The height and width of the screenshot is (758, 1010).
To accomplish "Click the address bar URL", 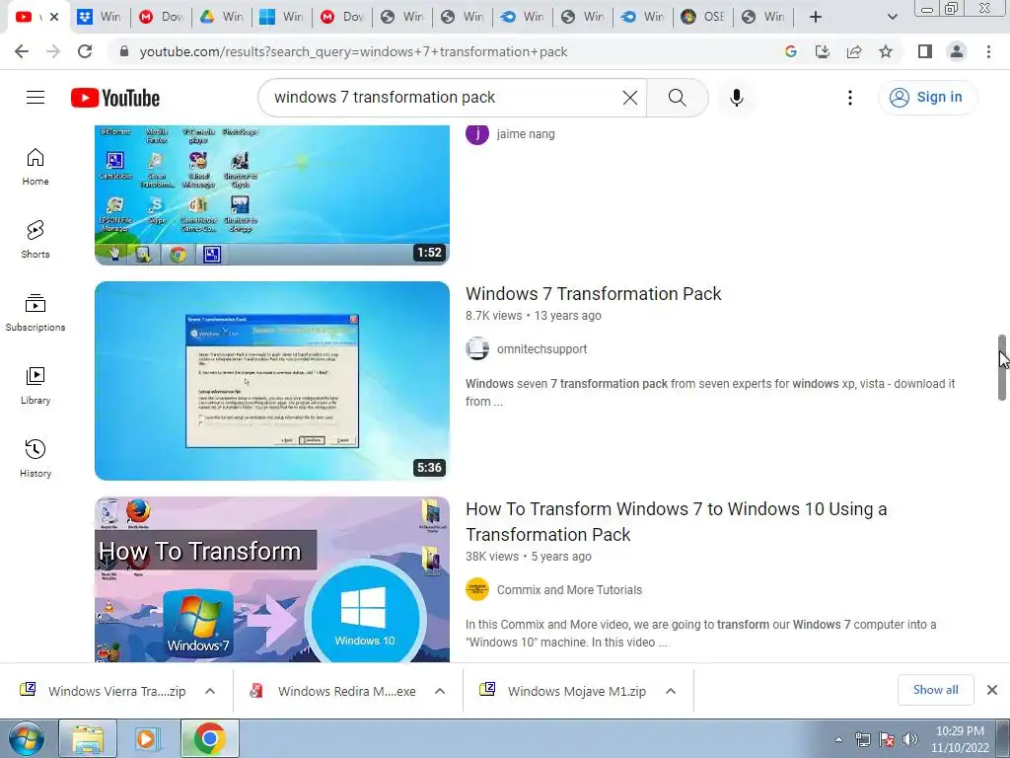I will pyautogui.click(x=354, y=51).
